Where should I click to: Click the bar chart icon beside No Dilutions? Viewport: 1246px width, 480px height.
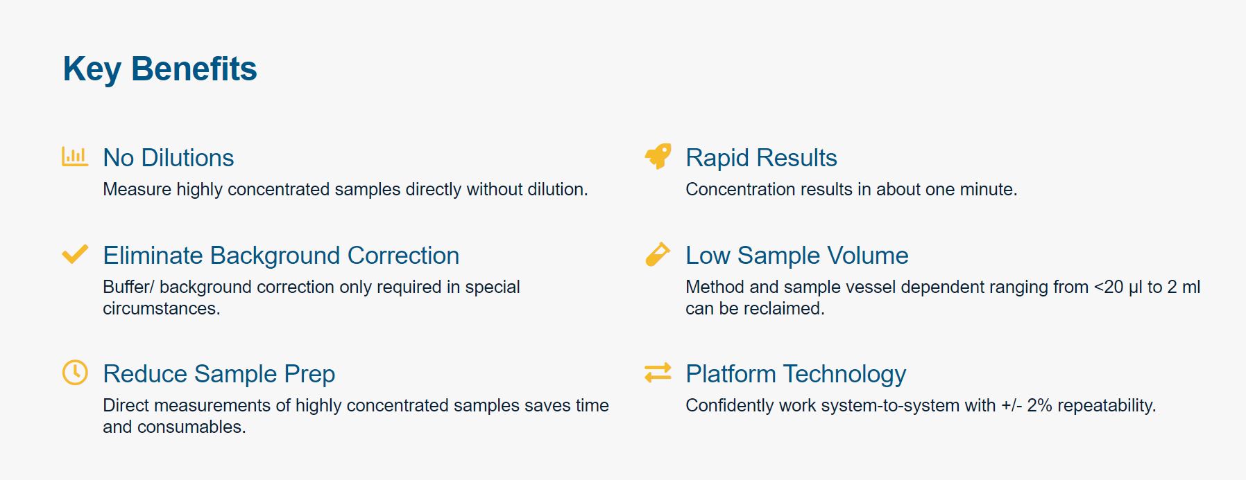[75, 157]
